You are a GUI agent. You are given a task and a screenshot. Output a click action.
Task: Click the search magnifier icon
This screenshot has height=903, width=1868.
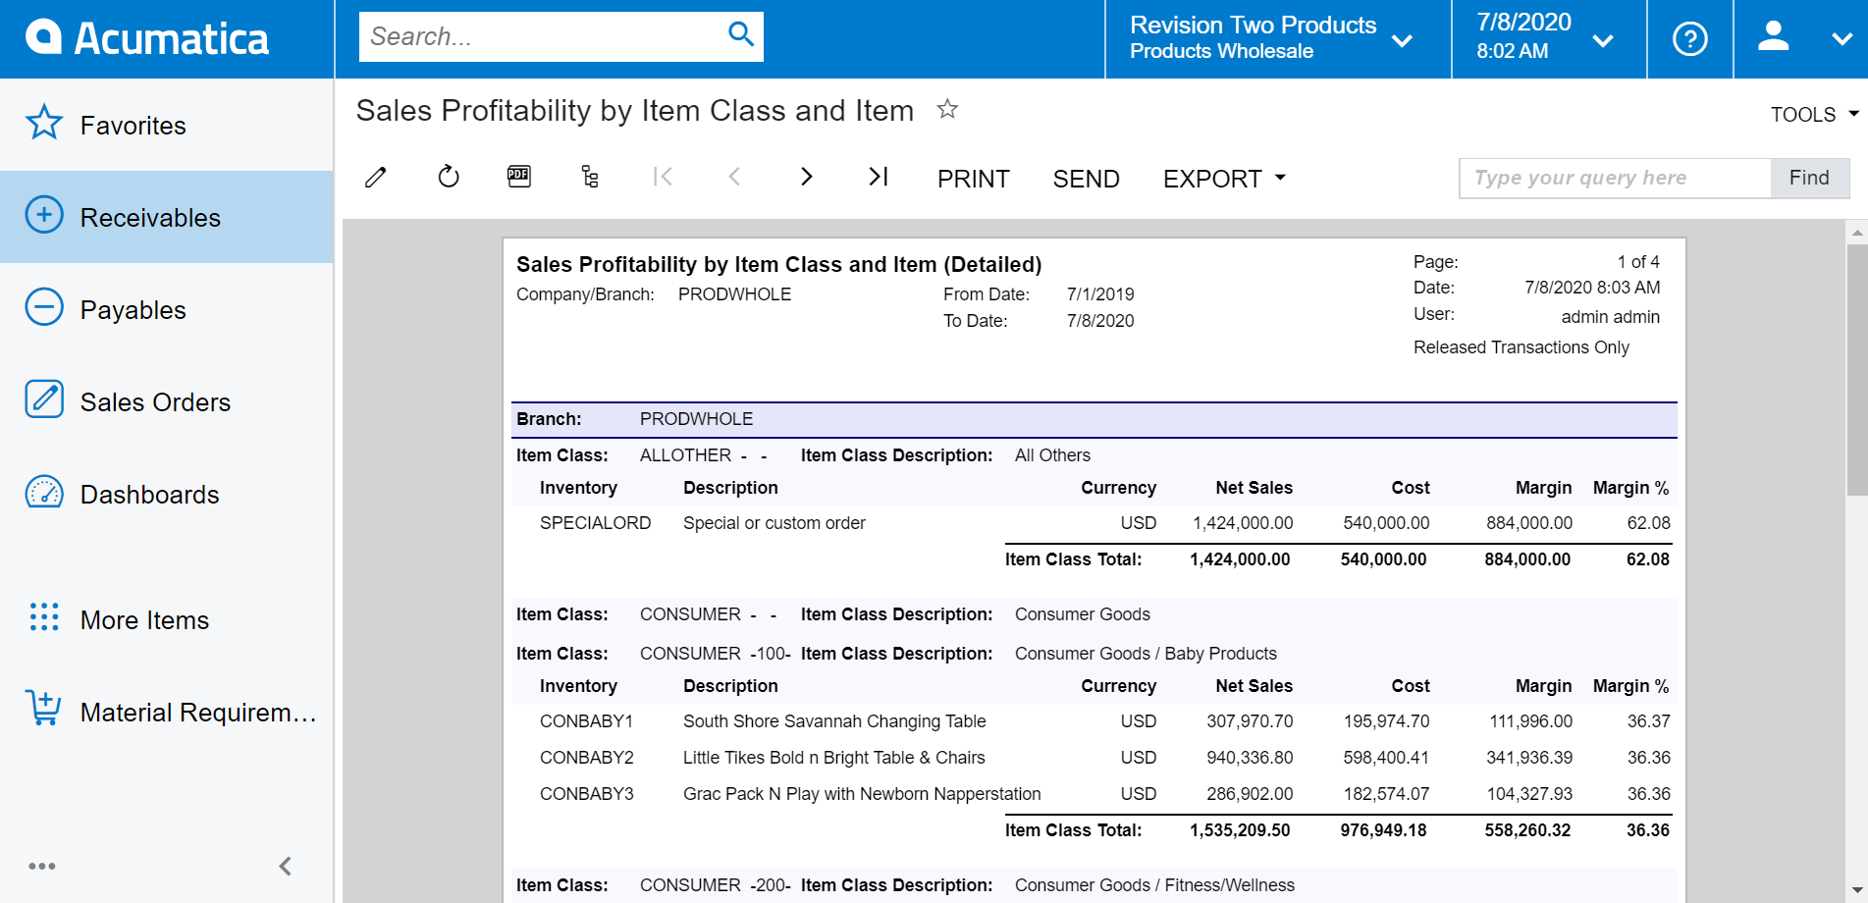pyautogui.click(x=741, y=35)
